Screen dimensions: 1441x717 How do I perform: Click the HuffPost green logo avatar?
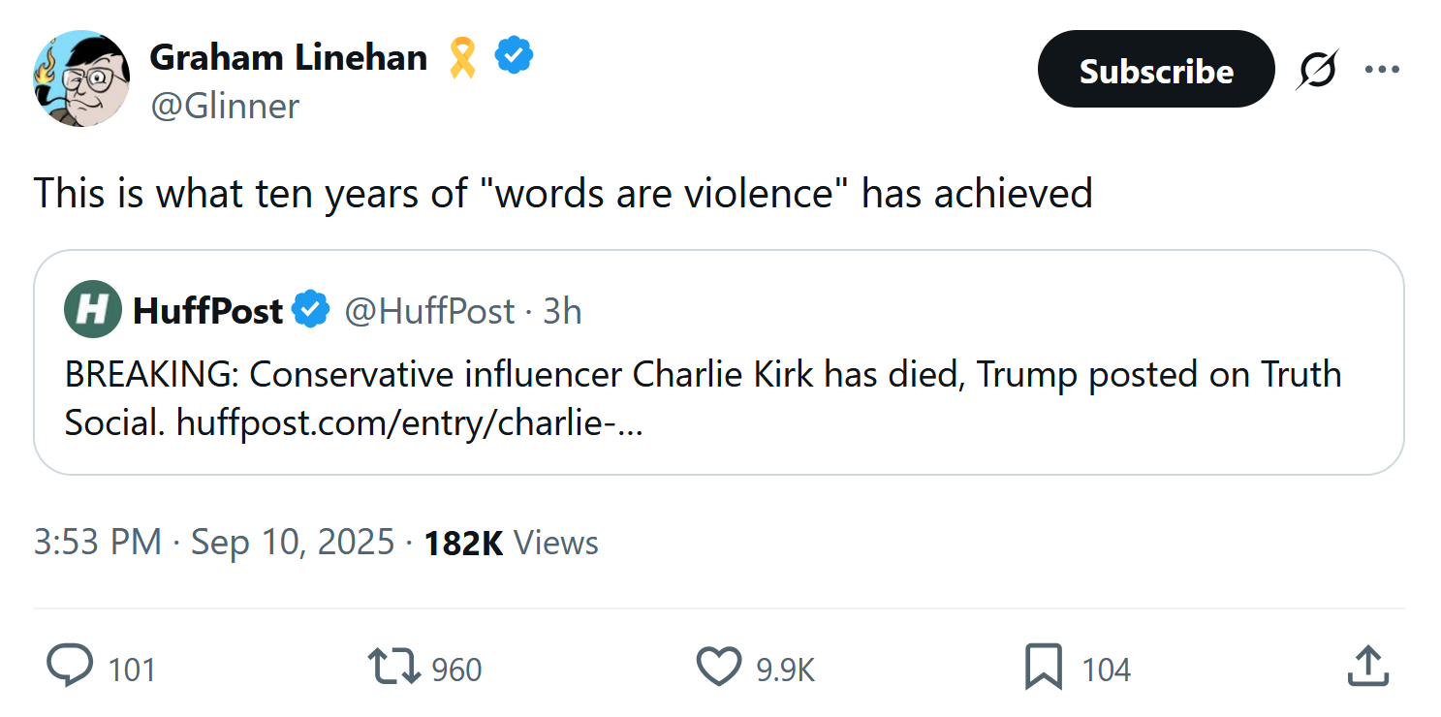click(x=92, y=310)
